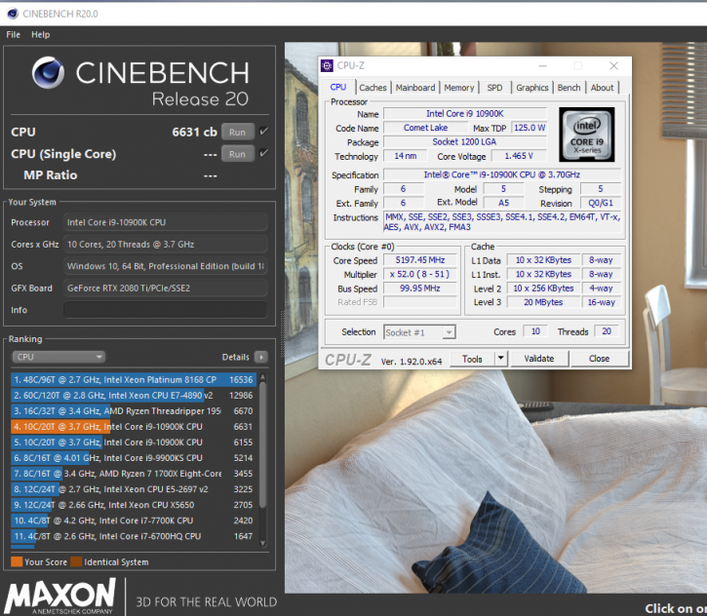Open the Ranking CPU dropdown
The height and width of the screenshot is (616, 707).
(x=59, y=357)
